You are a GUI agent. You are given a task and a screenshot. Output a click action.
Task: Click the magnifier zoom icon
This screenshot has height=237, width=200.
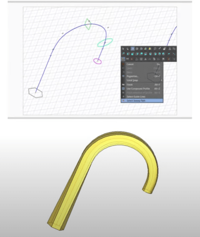[155, 49]
